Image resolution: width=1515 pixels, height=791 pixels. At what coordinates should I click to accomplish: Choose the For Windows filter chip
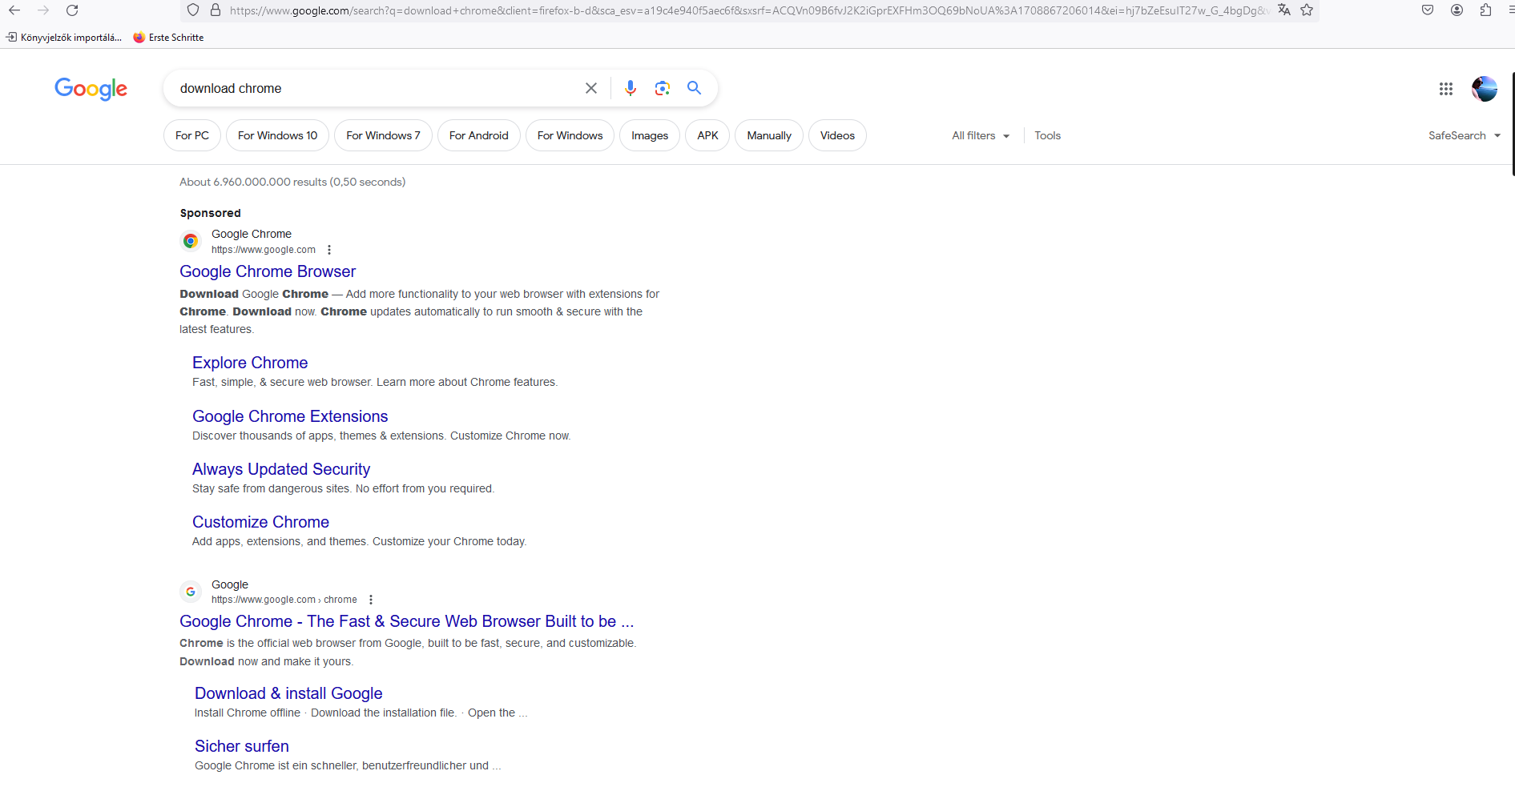pyautogui.click(x=570, y=135)
